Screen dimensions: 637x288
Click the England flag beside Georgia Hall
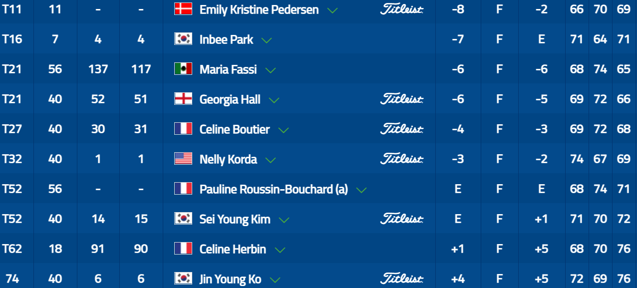[x=183, y=99]
